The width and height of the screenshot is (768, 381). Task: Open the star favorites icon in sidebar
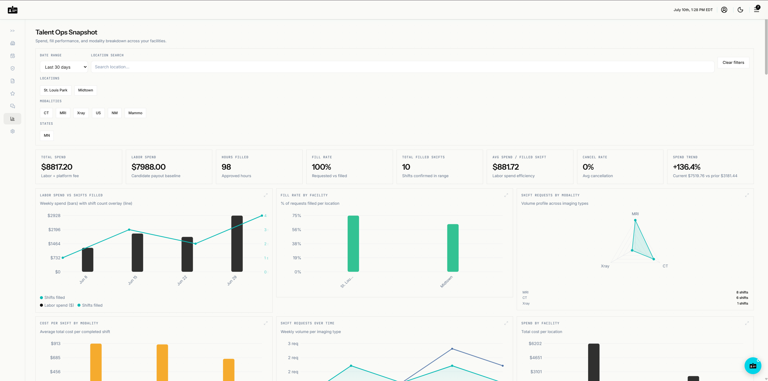(12, 94)
